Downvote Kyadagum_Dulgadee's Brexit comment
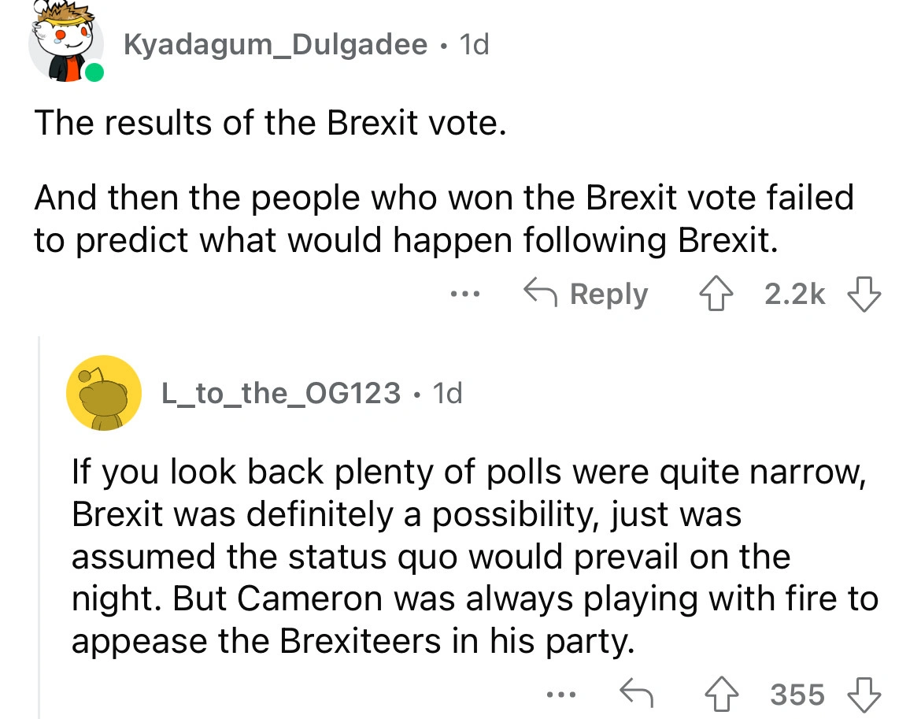Screen dimensions: 921x719 (x=863, y=295)
